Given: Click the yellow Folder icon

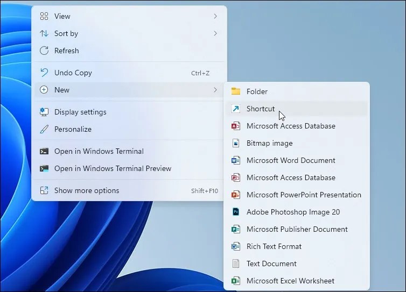Looking at the screenshot, I should [236, 91].
